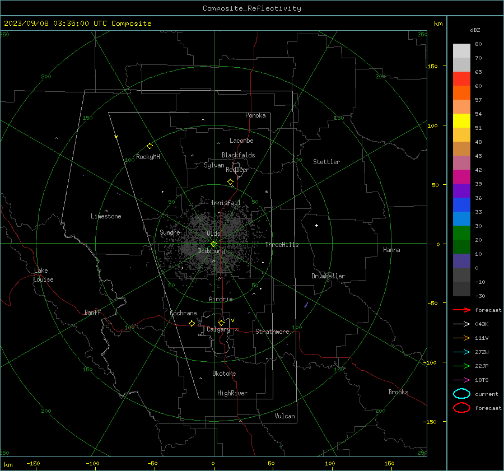Click the Hanna city label
Viewport: 504px width, 471px height.
tap(391, 250)
